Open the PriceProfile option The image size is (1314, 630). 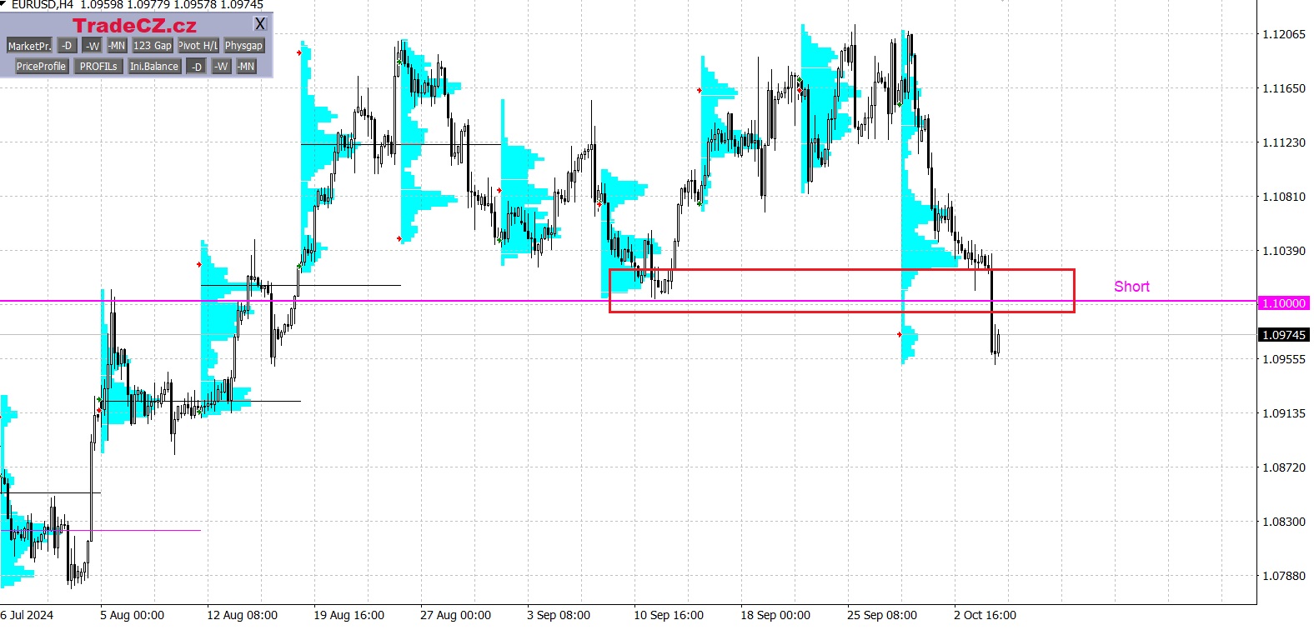[x=41, y=67]
